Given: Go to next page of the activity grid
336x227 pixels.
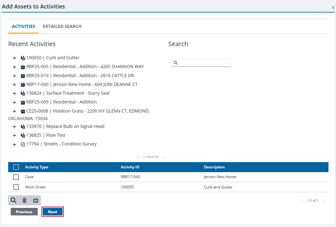Looking at the screenshot, I should [323, 200].
